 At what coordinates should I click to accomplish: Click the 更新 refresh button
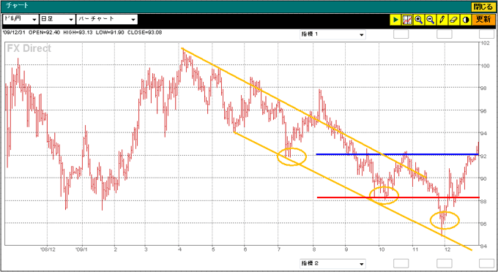coord(483,20)
